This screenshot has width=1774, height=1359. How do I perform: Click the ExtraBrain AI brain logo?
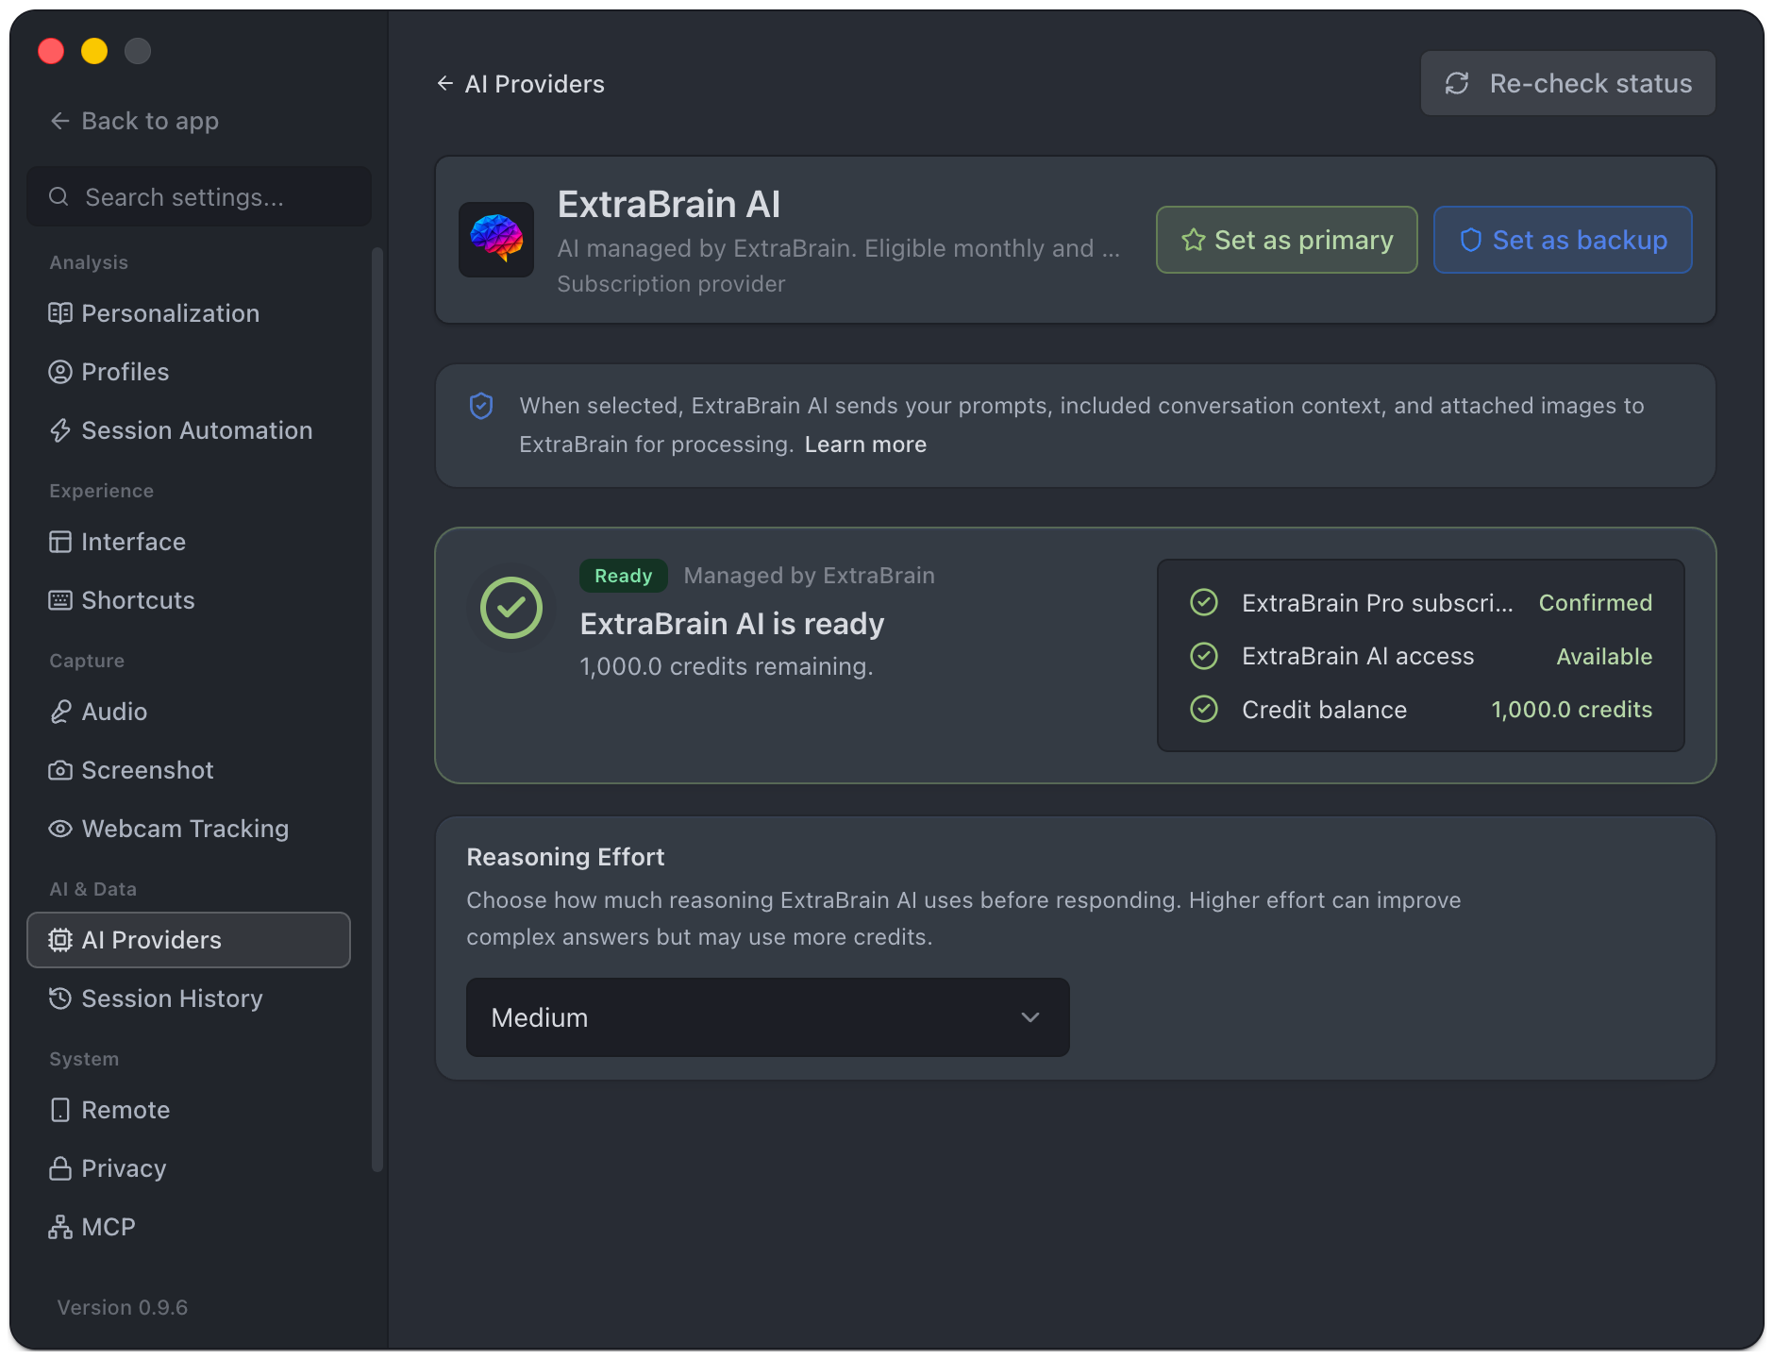[x=496, y=240]
